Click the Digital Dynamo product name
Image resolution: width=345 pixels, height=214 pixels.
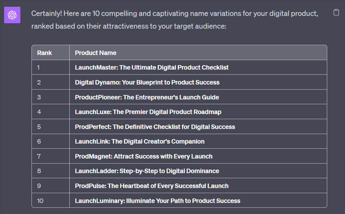pos(147,82)
